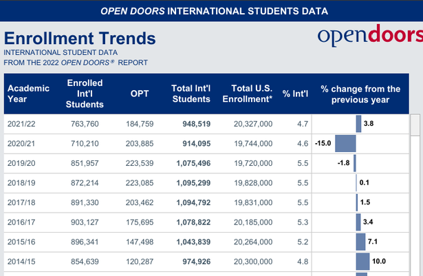Click the Academic Year column header
Image resolution: width=423 pixels, height=276 pixels.
pyautogui.click(x=28, y=94)
